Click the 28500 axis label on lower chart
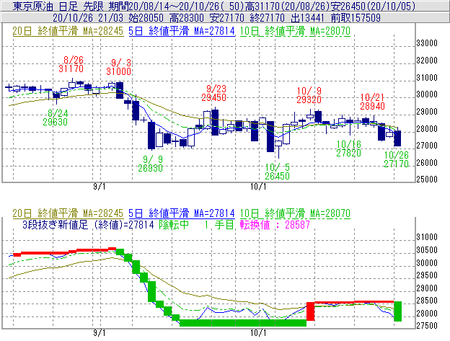 427,301
